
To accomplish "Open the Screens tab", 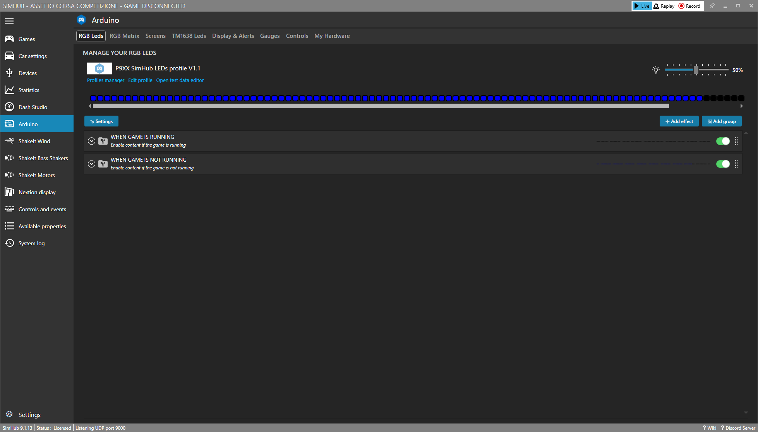I will pyautogui.click(x=156, y=36).
